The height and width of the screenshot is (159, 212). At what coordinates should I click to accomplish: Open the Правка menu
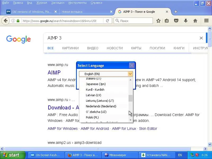pyautogui.click(x=18, y=3)
